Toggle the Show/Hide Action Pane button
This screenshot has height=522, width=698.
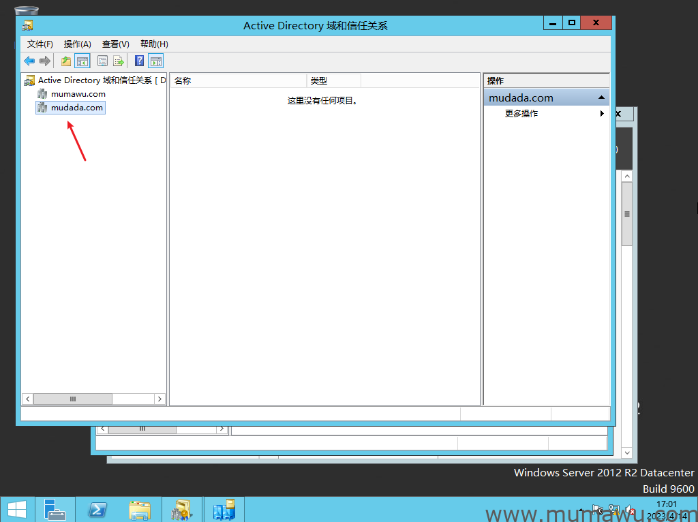[x=155, y=61]
